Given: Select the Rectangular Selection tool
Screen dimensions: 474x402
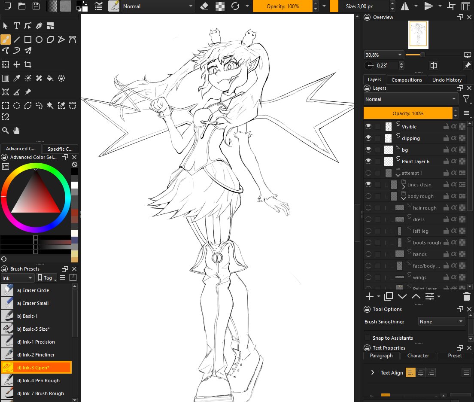Looking at the screenshot, I should tap(6, 105).
